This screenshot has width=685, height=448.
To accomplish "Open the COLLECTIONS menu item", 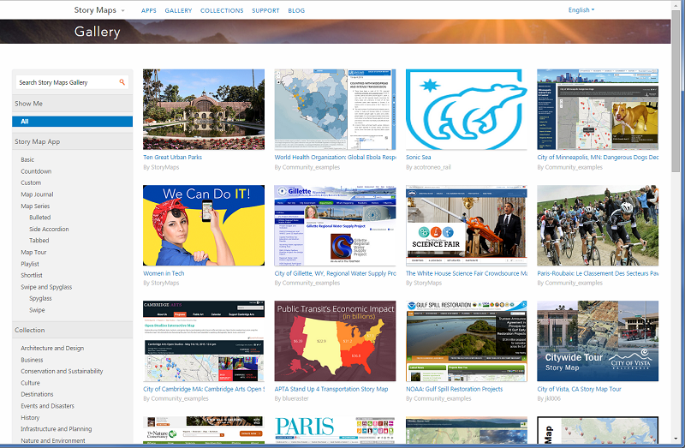I will (x=222, y=10).
